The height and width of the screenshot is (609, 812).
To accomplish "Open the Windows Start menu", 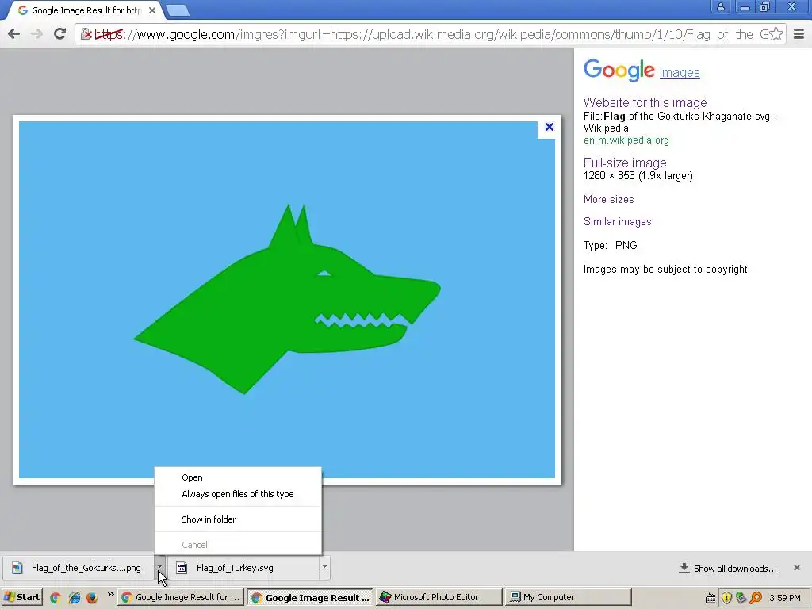I will click(21, 597).
